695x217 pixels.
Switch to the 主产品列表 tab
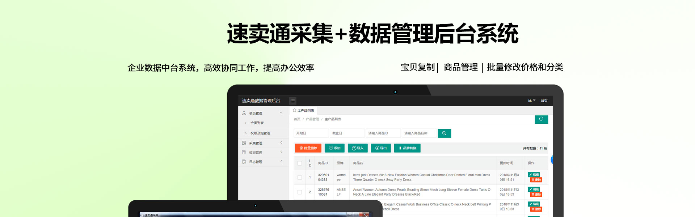[303, 110]
